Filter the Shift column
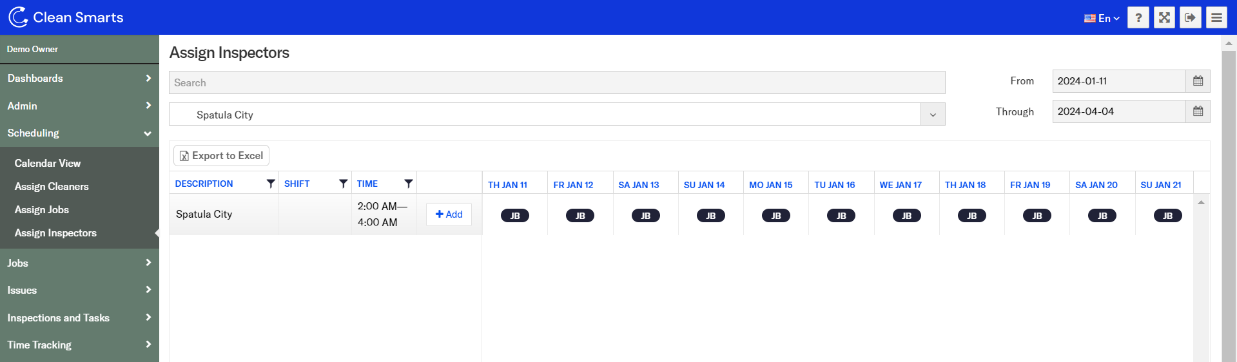1237x362 pixels. pyautogui.click(x=344, y=184)
